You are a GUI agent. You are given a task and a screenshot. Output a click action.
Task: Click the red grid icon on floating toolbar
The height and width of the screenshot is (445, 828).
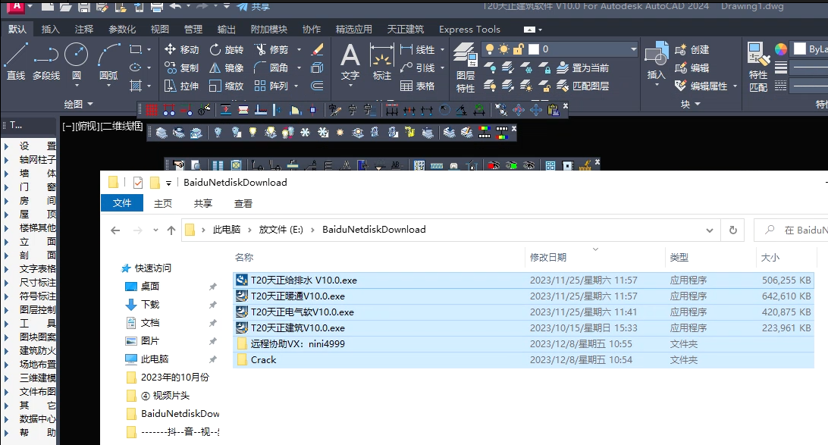(152, 110)
